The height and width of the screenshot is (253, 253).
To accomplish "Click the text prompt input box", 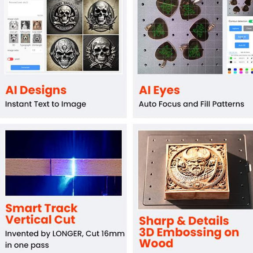I will pyautogui.click(x=26, y=8).
